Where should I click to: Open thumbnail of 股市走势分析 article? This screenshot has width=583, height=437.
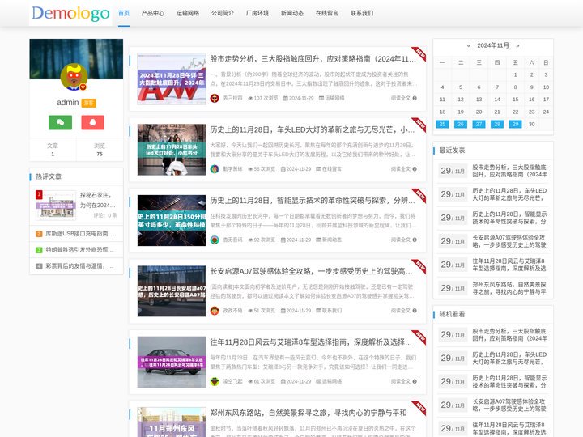point(172,78)
